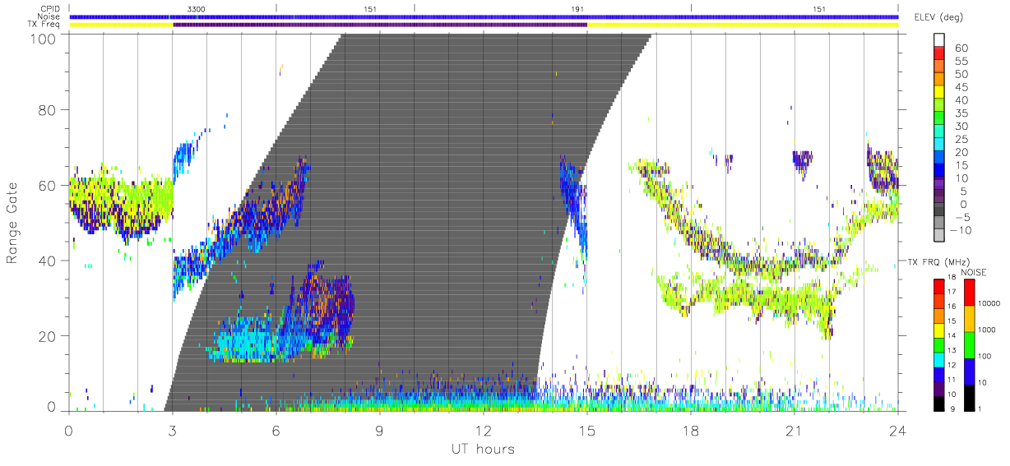Click the Range Gate axis title

coord(13,224)
